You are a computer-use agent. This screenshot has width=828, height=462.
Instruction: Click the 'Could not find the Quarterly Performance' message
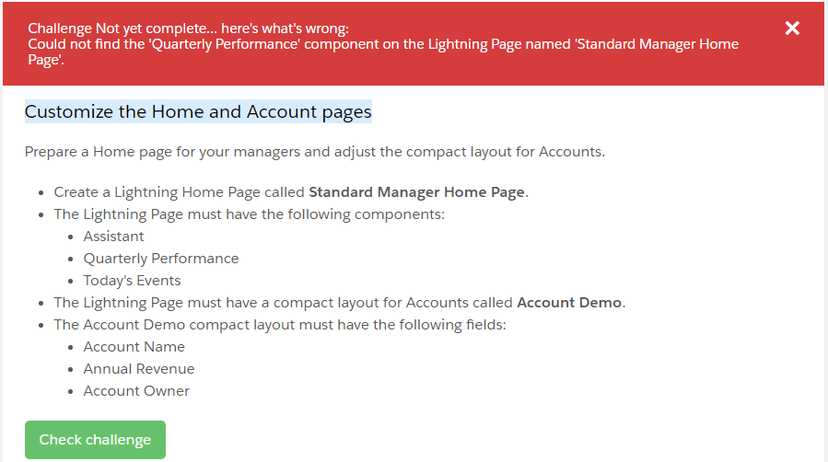click(276, 44)
